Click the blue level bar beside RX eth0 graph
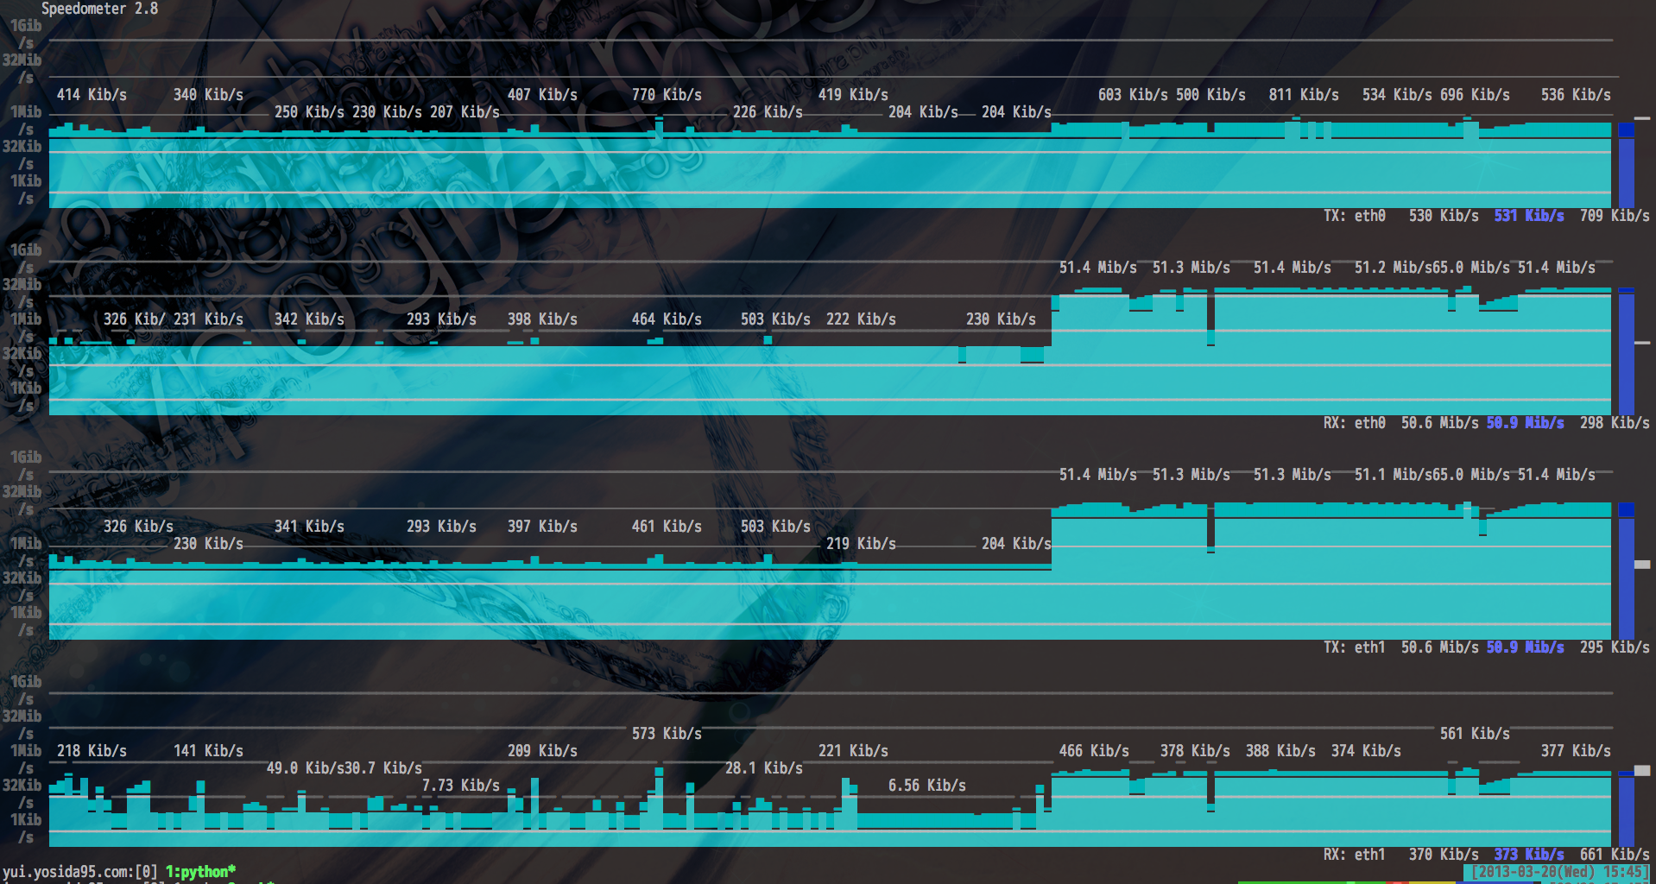Viewport: 1656px width, 884px height. [1626, 354]
